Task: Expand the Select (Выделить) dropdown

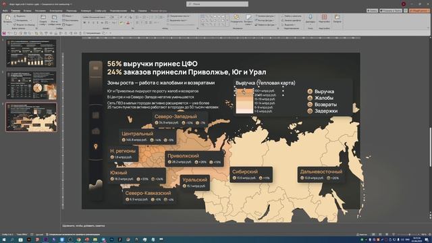Action: (289, 24)
